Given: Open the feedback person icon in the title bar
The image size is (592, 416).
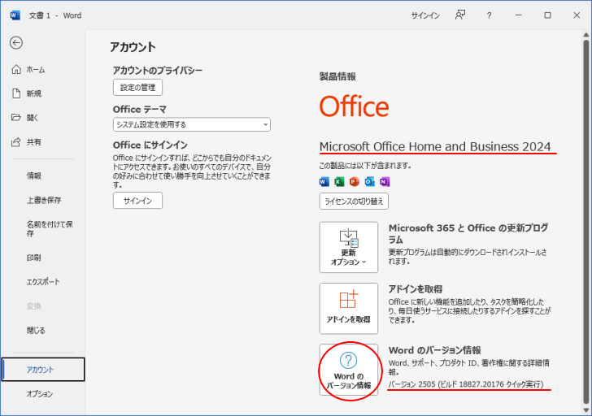Looking at the screenshot, I should pos(460,15).
